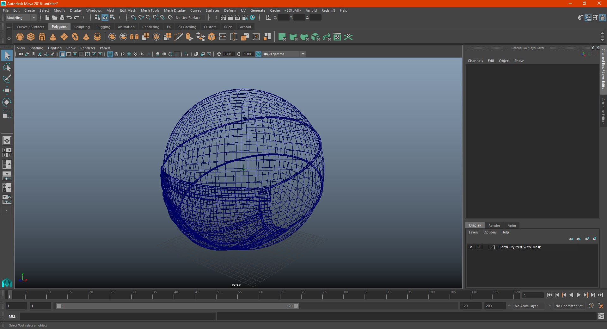Open the Edit Mesh menu
The height and width of the screenshot is (329, 607).
[128, 10]
